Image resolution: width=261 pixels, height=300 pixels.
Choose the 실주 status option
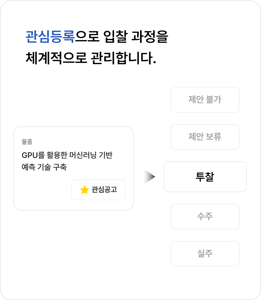(205, 254)
